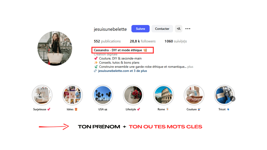267x150 pixels.
Task: Open the Couture sewing highlight
Action: [194, 95]
